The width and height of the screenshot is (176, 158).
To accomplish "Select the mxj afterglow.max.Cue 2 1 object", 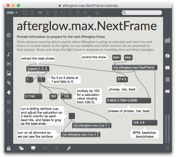I will tap(92, 126).
